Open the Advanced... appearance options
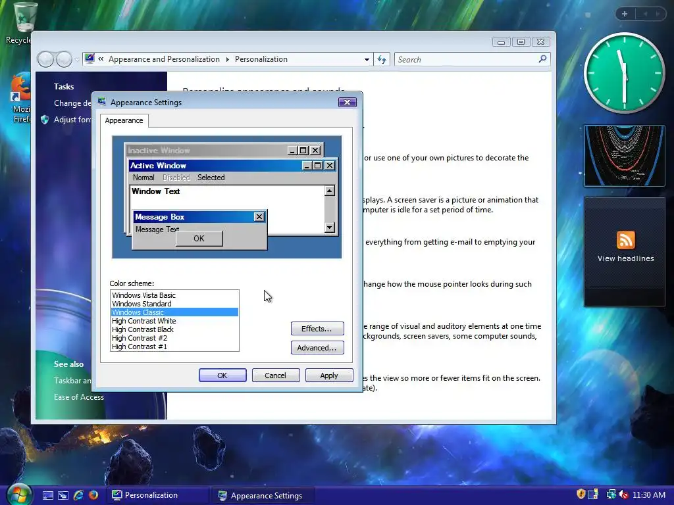The height and width of the screenshot is (505, 674). [x=317, y=347]
